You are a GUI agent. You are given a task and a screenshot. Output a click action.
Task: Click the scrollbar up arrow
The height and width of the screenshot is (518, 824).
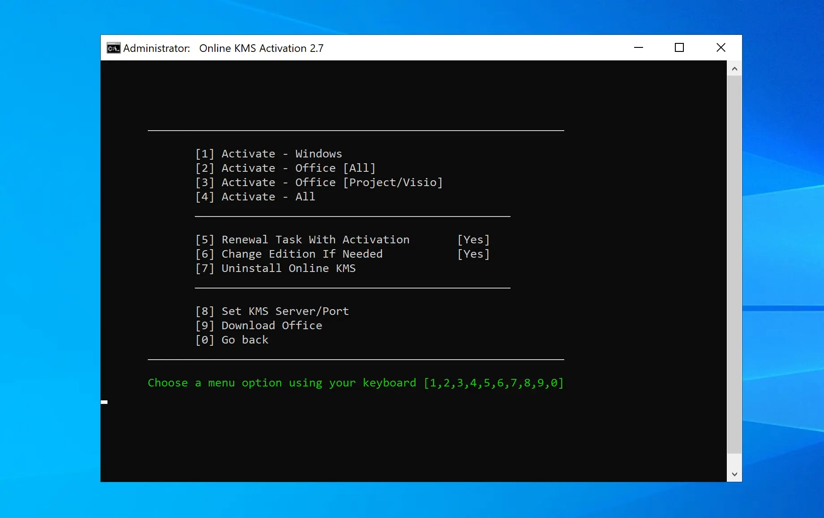coord(734,68)
